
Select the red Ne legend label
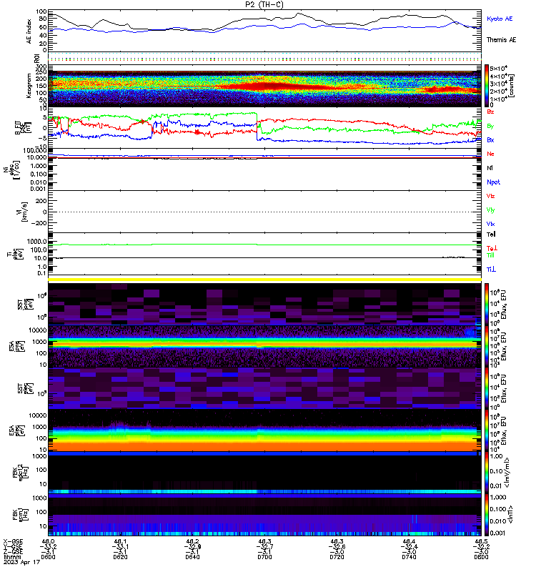coord(490,154)
